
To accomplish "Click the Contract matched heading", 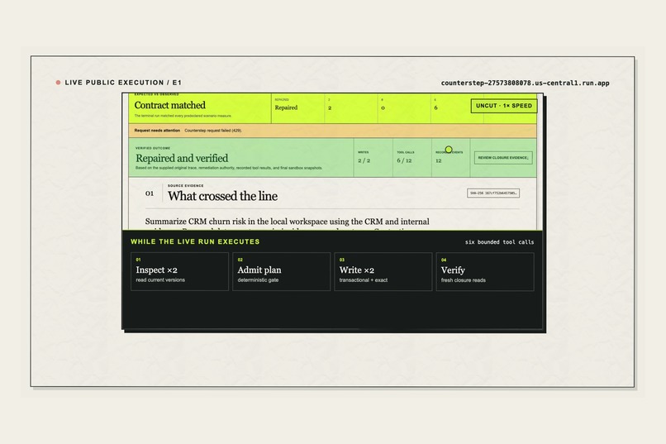I will click(x=170, y=105).
